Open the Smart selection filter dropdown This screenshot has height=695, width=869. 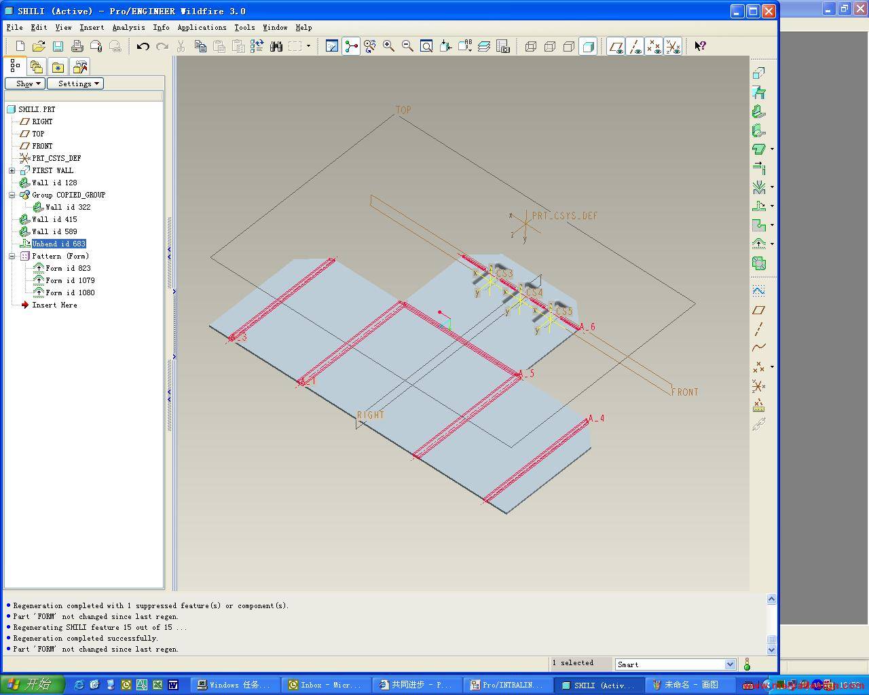pos(730,664)
